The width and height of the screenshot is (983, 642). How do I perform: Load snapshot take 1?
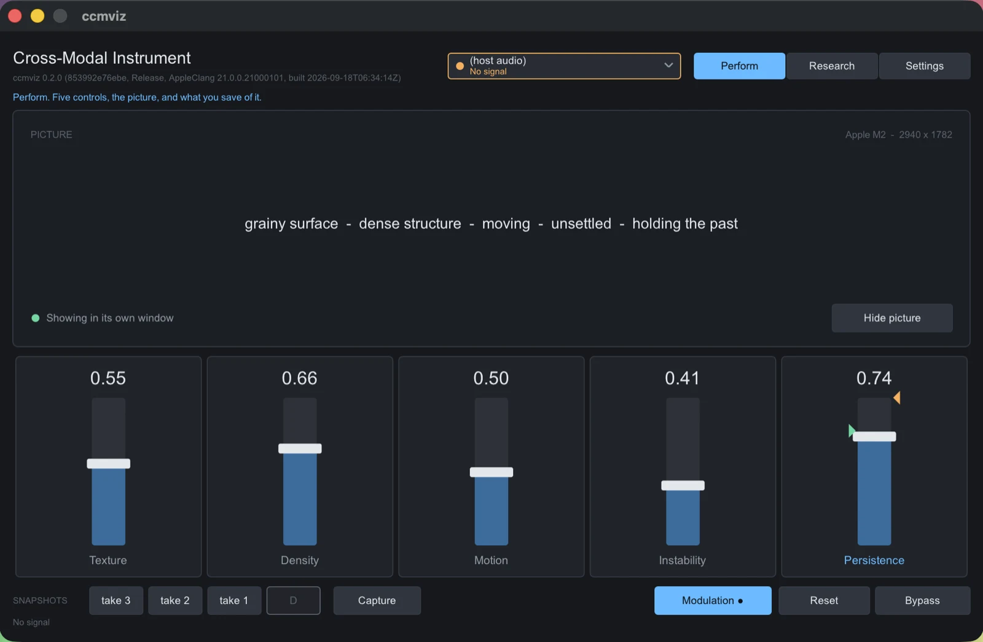click(234, 600)
